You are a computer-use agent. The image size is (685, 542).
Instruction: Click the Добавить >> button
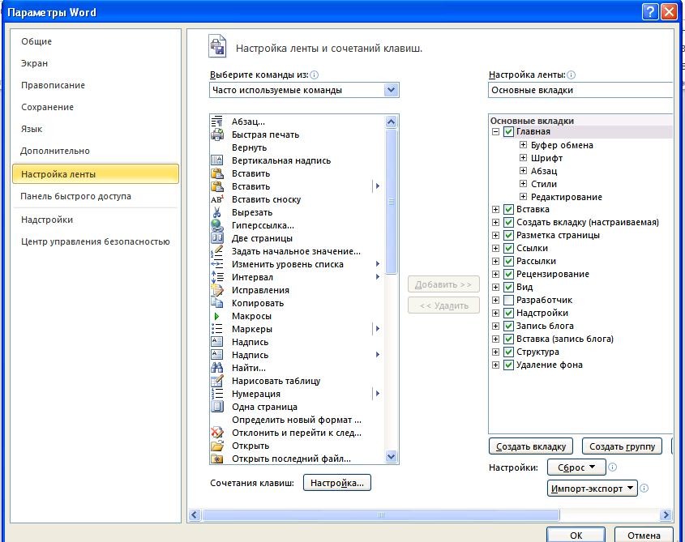pos(443,284)
